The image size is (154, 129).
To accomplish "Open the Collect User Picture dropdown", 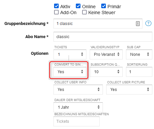I will [129, 90].
